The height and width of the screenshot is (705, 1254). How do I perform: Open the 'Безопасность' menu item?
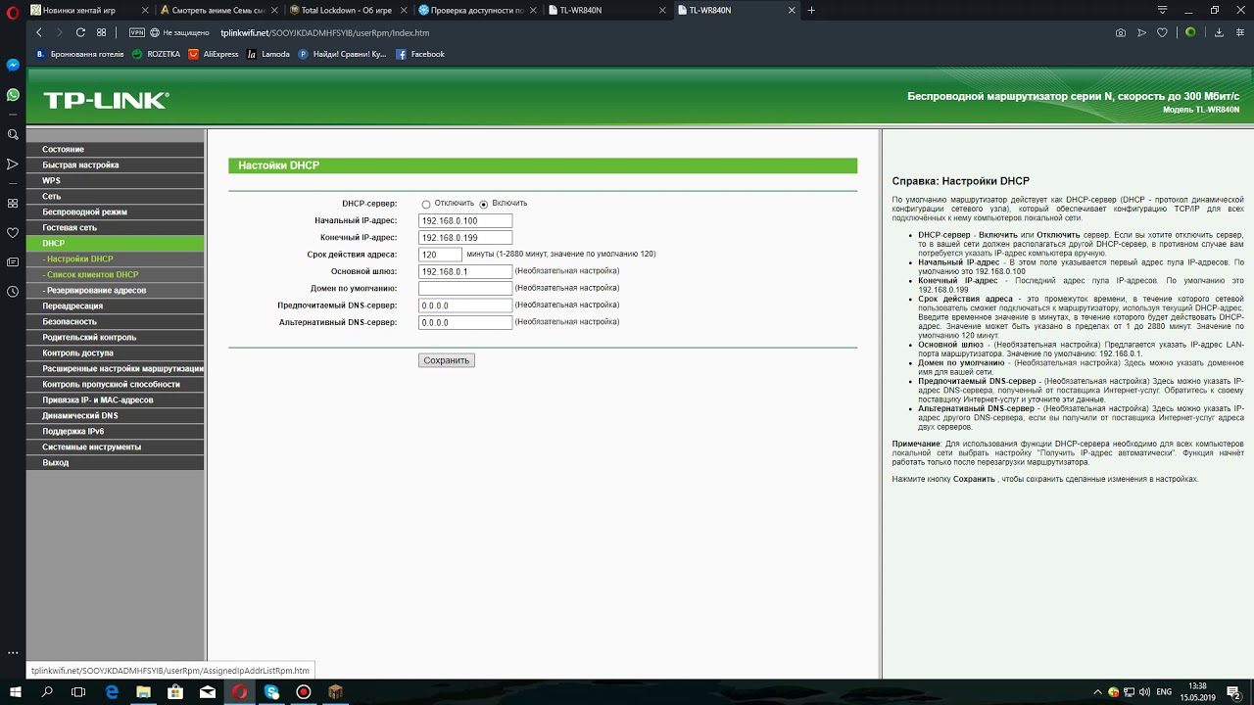[x=116, y=321]
